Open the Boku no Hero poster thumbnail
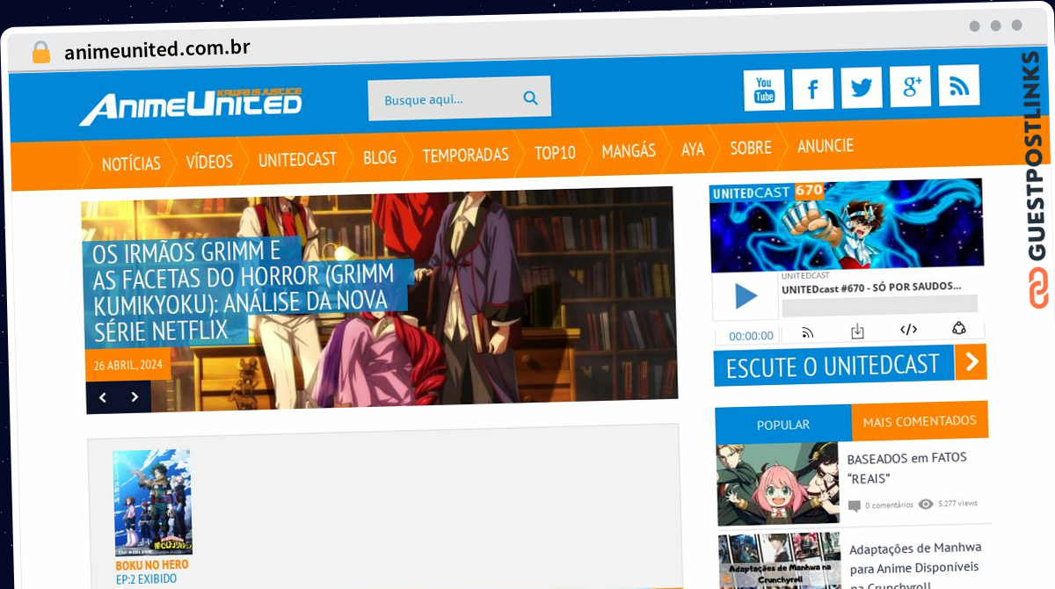 pyautogui.click(x=152, y=502)
